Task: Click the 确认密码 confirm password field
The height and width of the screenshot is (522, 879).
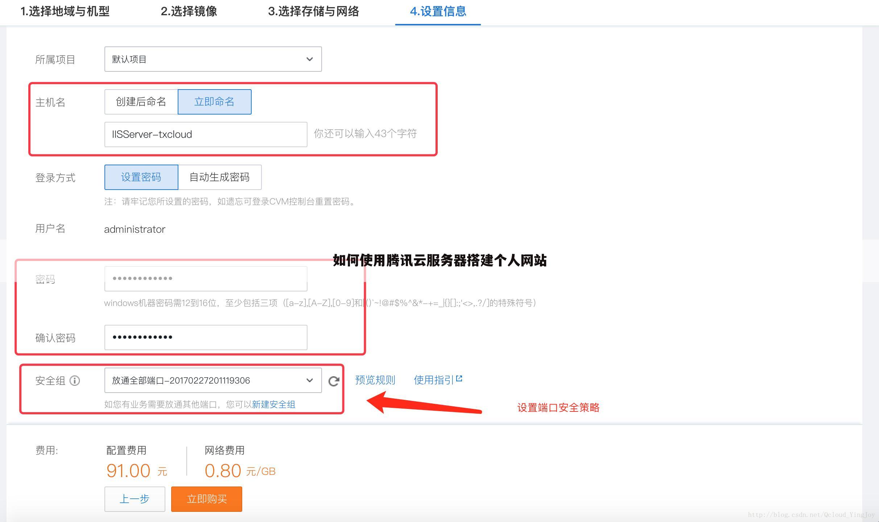Action: point(205,337)
